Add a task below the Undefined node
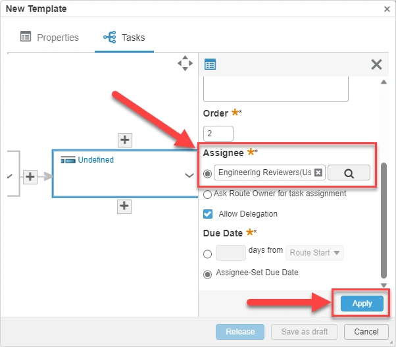The height and width of the screenshot is (347, 396). pyautogui.click(x=124, y=206)
